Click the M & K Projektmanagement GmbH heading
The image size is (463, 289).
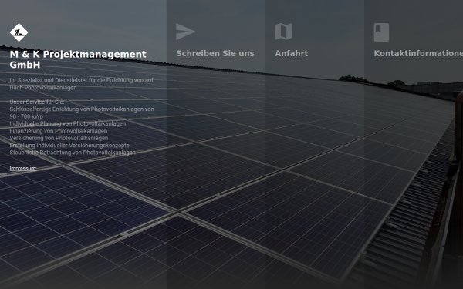click(78, 59)
